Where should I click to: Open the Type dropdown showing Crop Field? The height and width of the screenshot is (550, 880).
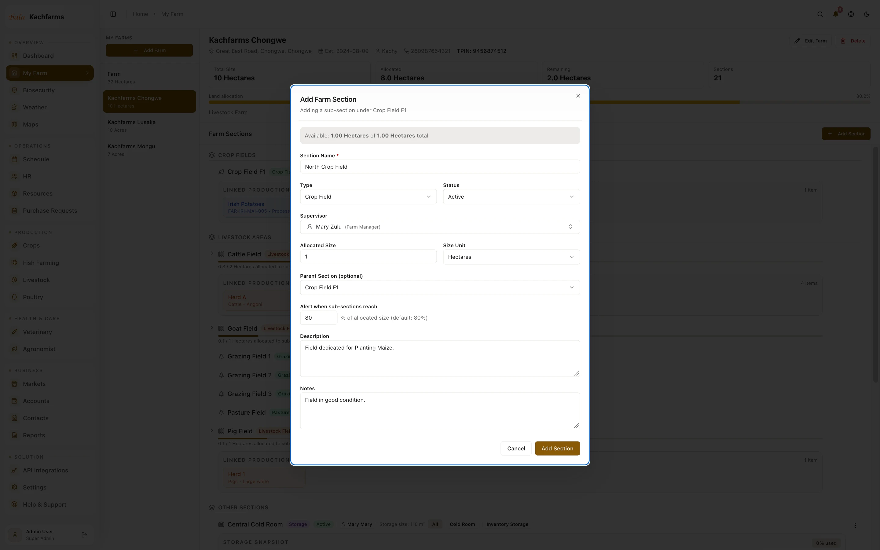coord(368,197)
